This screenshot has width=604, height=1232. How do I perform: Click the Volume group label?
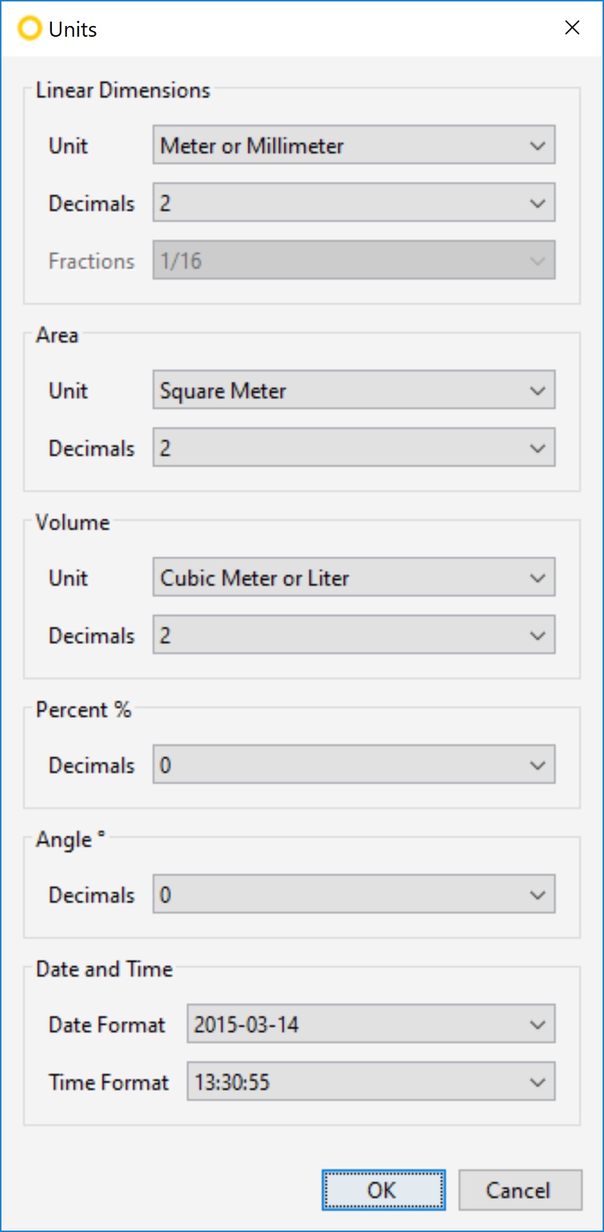73,522
